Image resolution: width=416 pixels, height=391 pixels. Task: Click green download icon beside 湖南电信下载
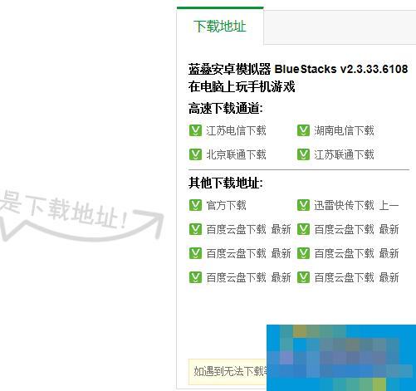point(303,130)
